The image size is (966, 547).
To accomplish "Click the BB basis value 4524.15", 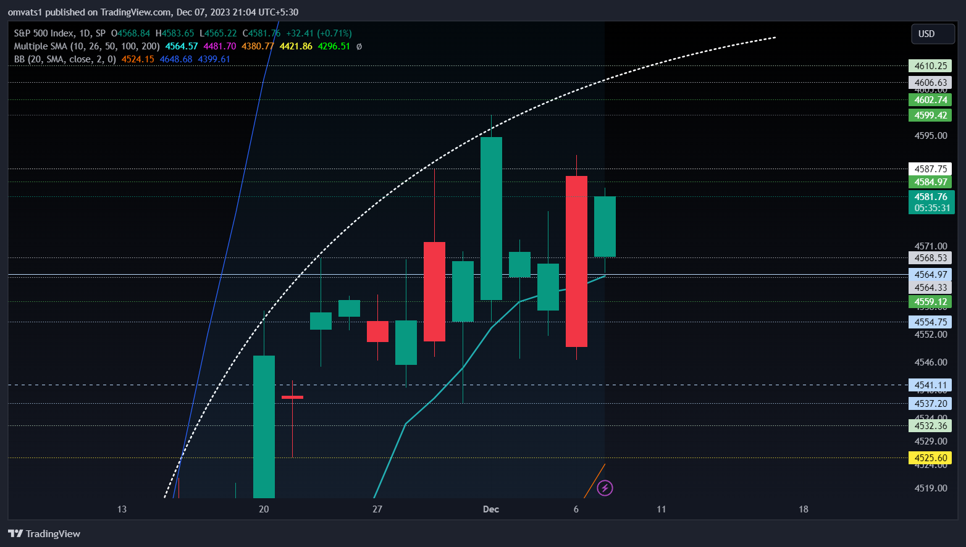I will click(x=138, y=59).
